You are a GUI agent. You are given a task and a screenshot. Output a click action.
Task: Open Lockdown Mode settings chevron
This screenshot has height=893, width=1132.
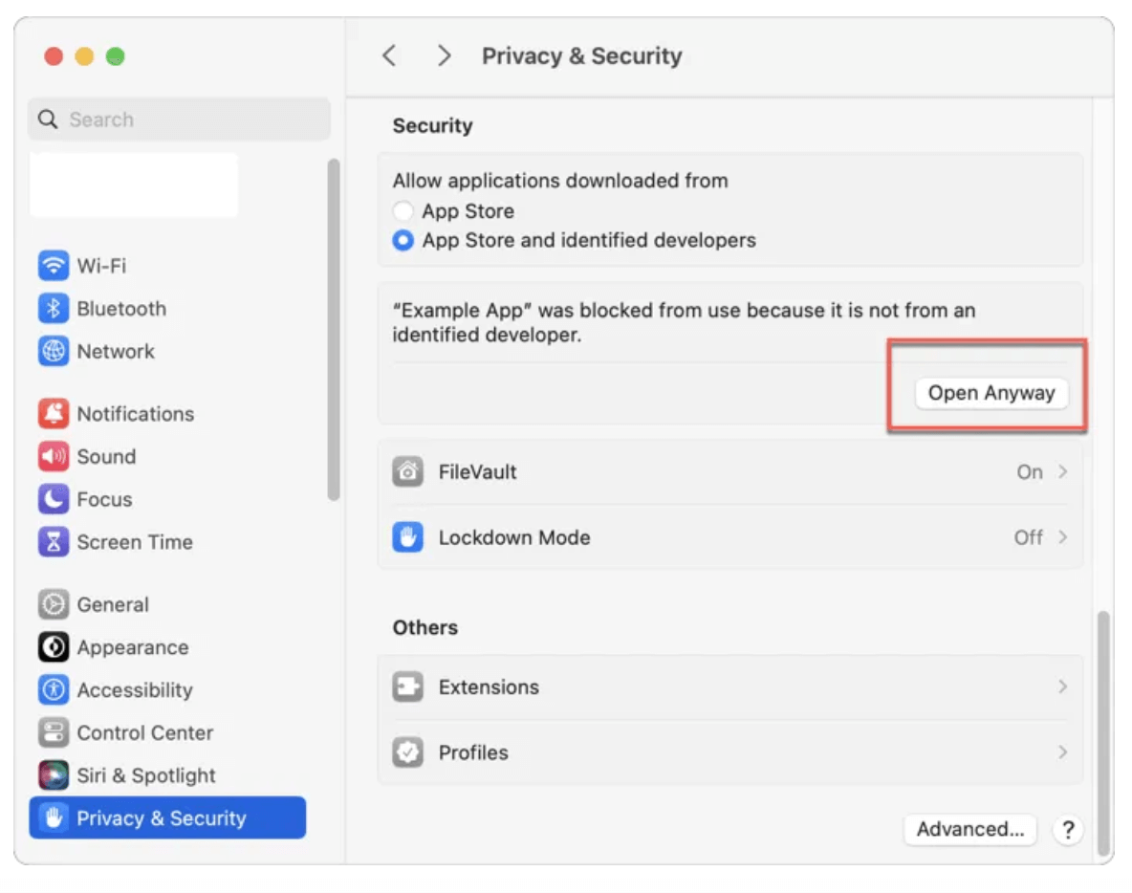point(1062,537)
